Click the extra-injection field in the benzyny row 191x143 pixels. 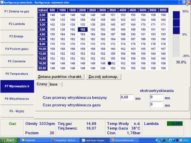coord(156,98)
